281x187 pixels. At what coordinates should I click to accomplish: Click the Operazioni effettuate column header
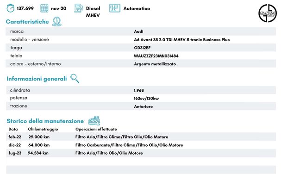pyautogui.click(x=96, y=129)
